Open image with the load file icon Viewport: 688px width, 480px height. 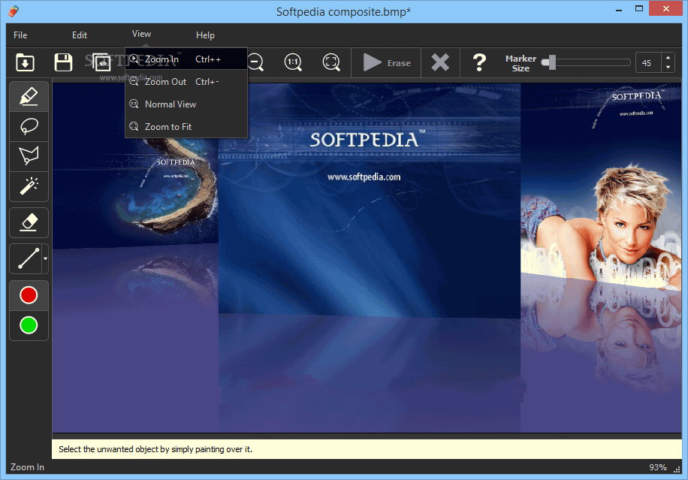pyautogui.click(x=25, y=62)
